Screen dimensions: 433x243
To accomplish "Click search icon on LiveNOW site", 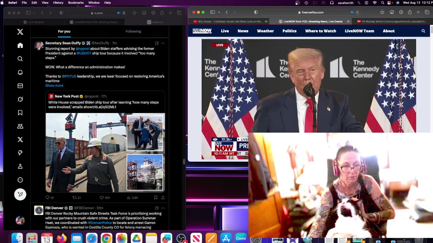I will click(423, 31).
